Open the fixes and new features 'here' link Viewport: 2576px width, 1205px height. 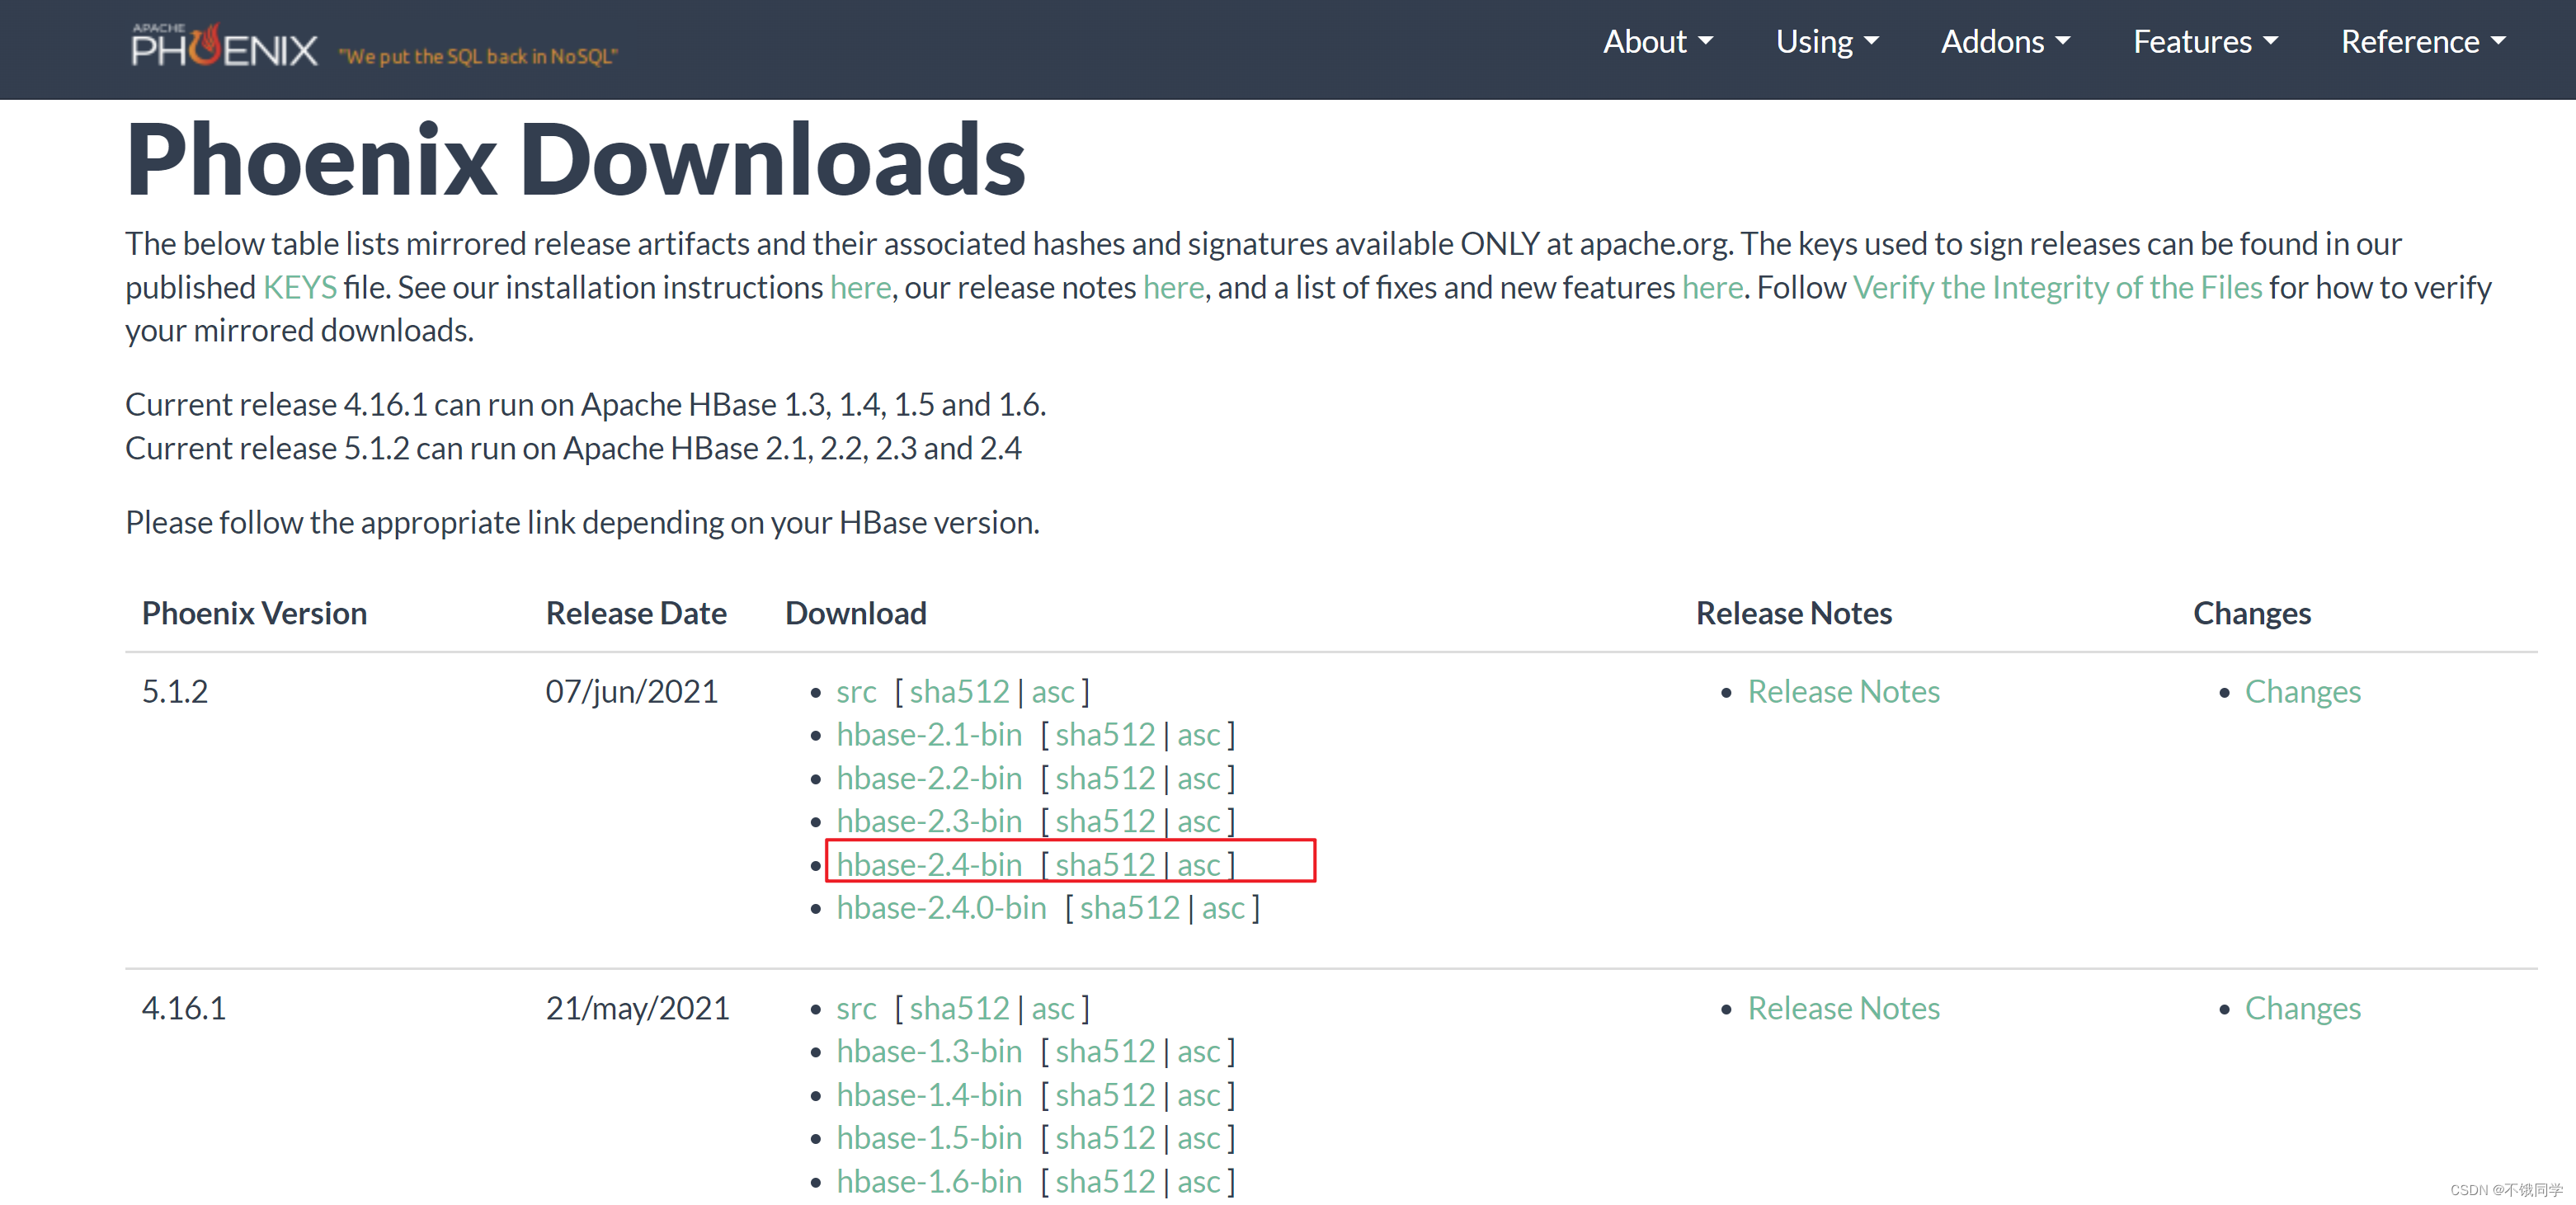pos(1712,287)
